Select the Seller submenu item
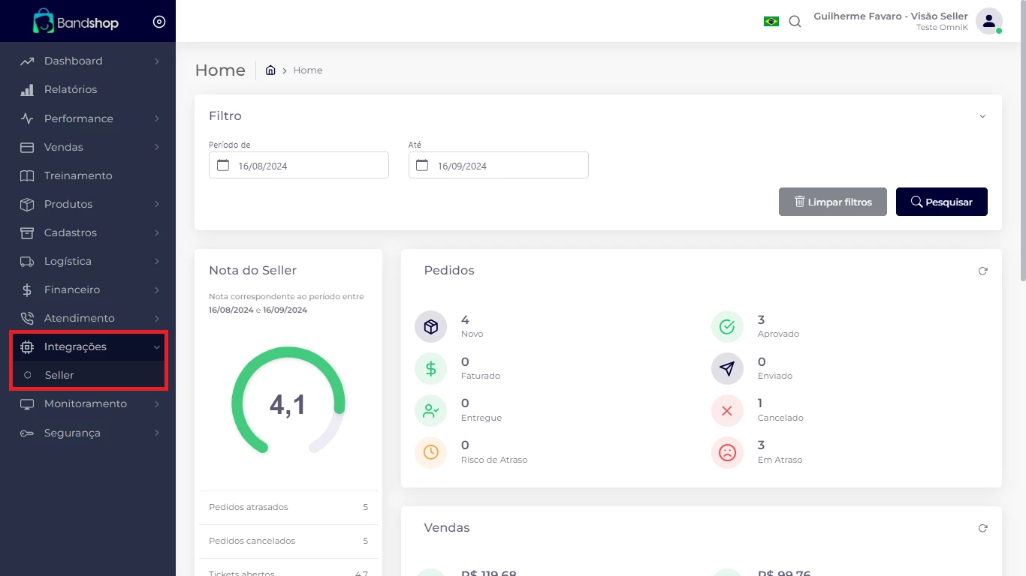 click(59, 375)
